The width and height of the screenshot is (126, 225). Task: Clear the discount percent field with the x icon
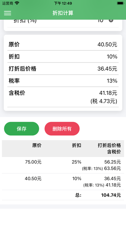[111, 20]
